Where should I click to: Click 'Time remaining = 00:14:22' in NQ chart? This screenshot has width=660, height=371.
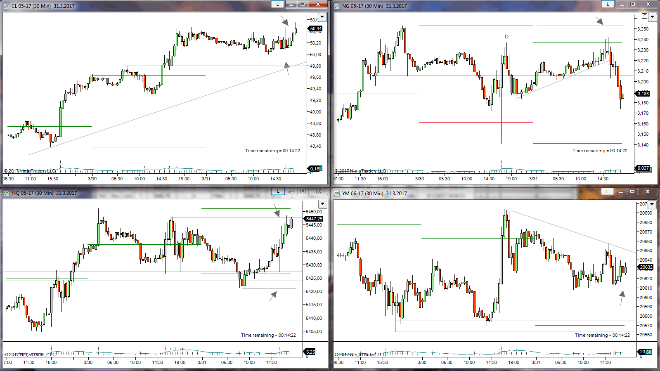(268, 335)
